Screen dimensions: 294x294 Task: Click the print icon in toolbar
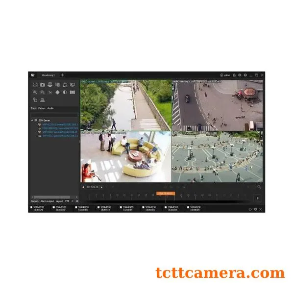tap(50, 85)
